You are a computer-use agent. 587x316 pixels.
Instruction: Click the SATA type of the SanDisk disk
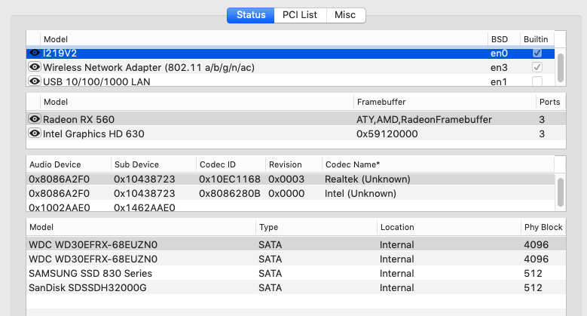(270, 287)
